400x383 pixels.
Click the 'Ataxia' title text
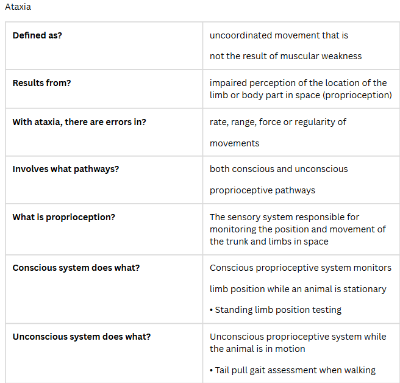18,7
